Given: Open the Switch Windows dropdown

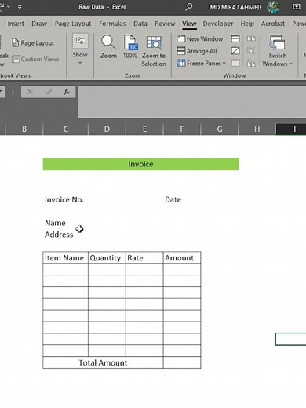Looking at the screenshot, I should [277, 51].
